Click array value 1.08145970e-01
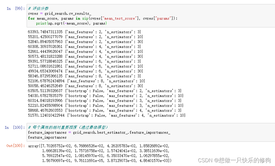 (89, 156)
